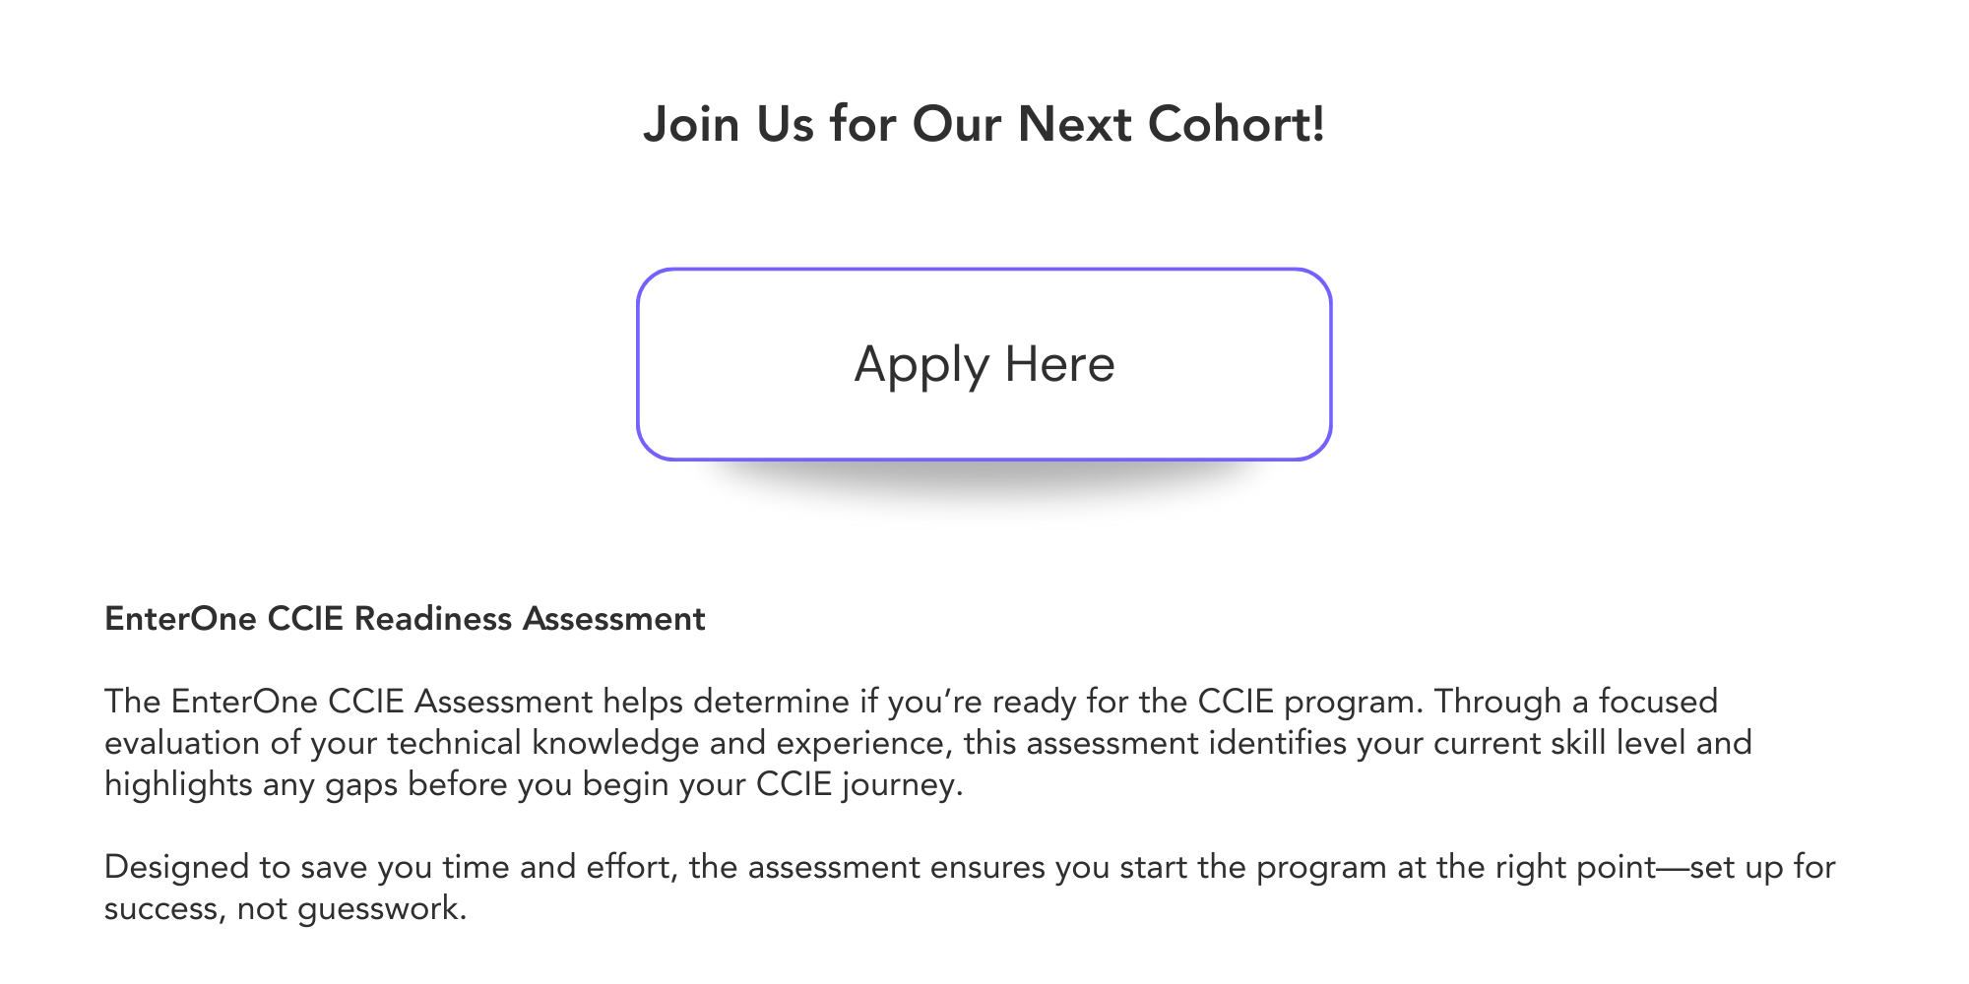
Task: Click the exclamation mark in the heading
Action: pyautogui.click(x=1319, y=123)
